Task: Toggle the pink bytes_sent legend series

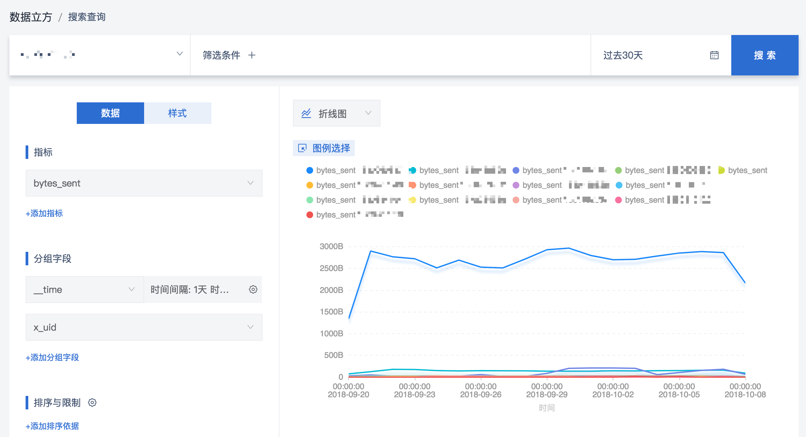Action: 618,200
